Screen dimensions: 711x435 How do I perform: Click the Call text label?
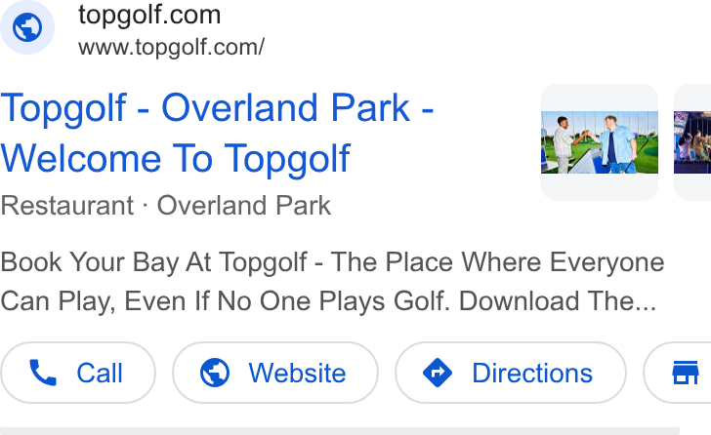(x=100, y=374)
